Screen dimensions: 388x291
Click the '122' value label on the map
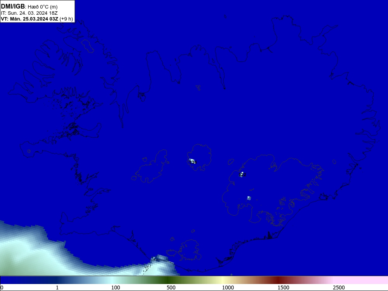click(x=242, y=175)
